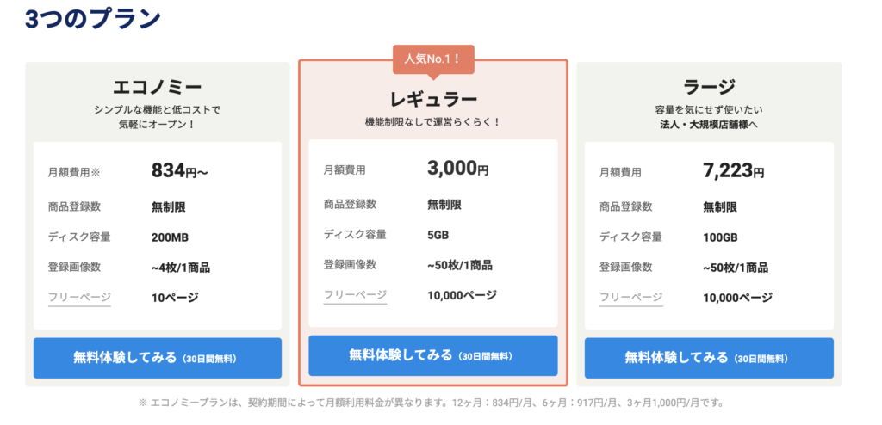882x425 pixels.
Task: Open the フリーページ link in Large plan
Action: click(631, 298)
